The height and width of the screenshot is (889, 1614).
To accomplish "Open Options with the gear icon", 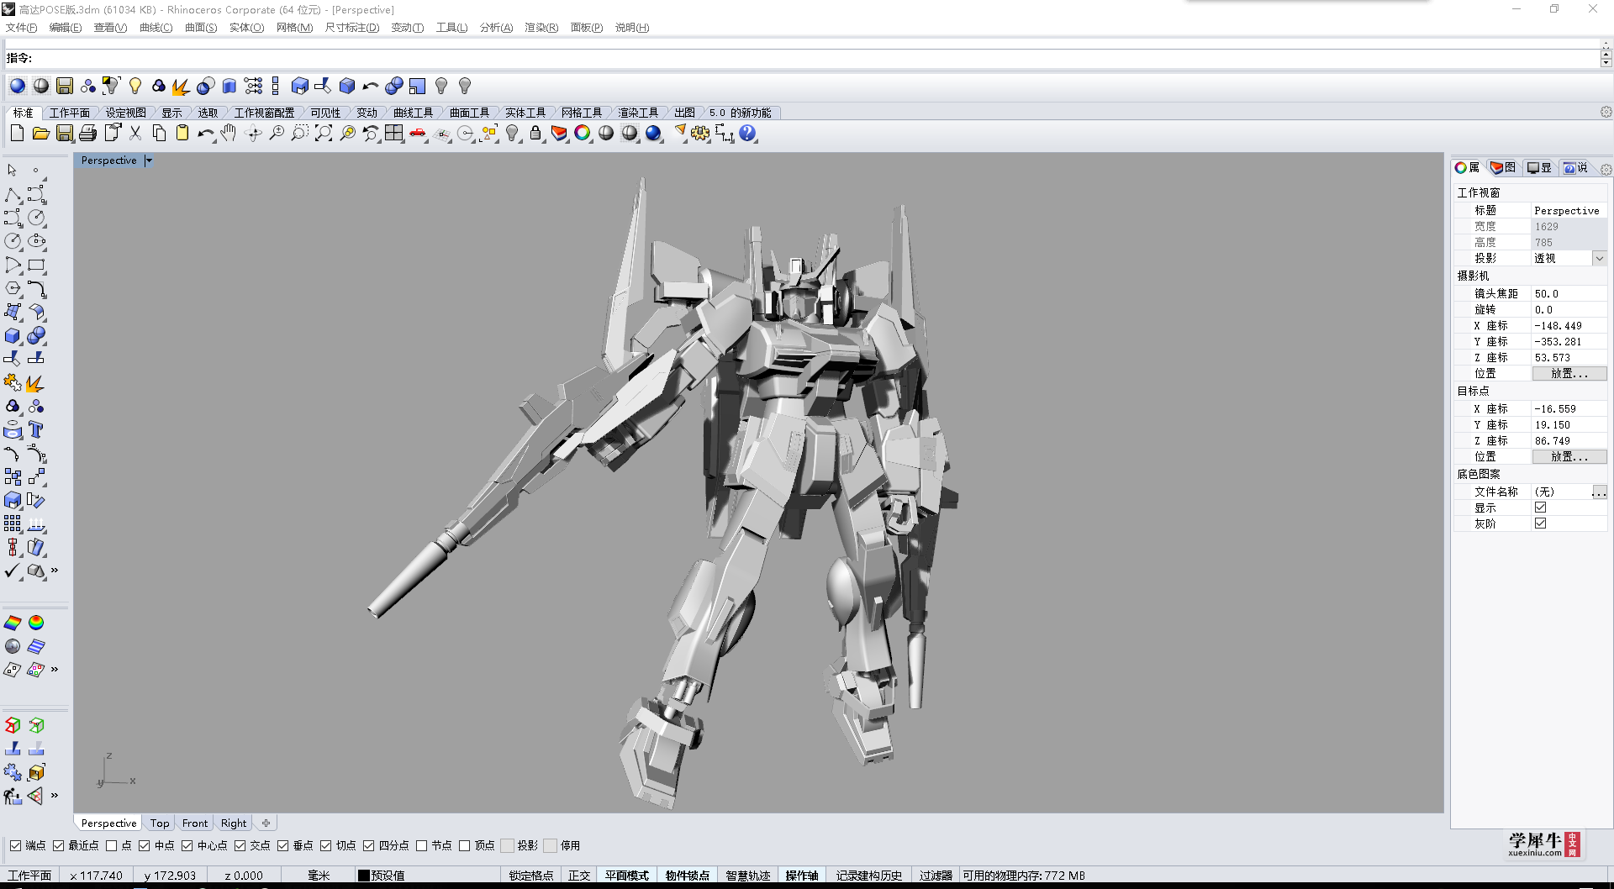I will [x=700, y=133].
